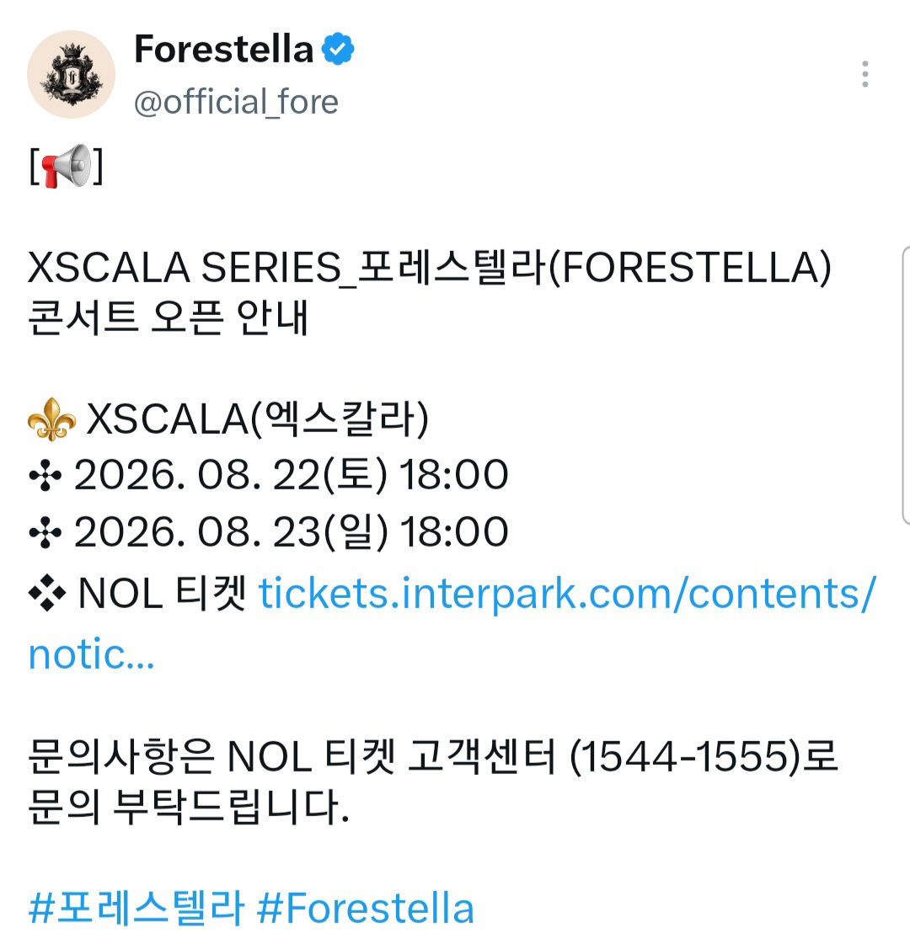Click the 2026. 08. 22(토) 18:00 date line

pos(291,475)
